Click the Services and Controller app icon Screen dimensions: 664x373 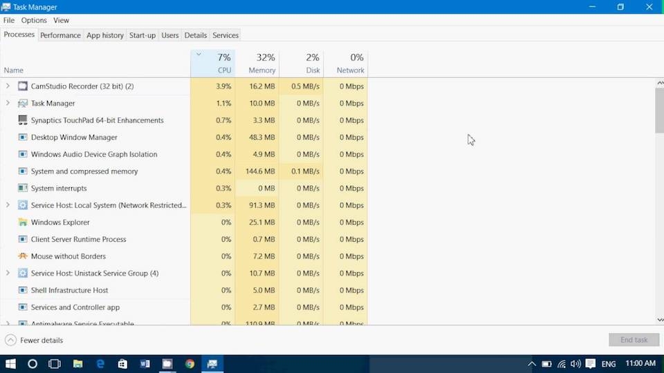[23, 307]
